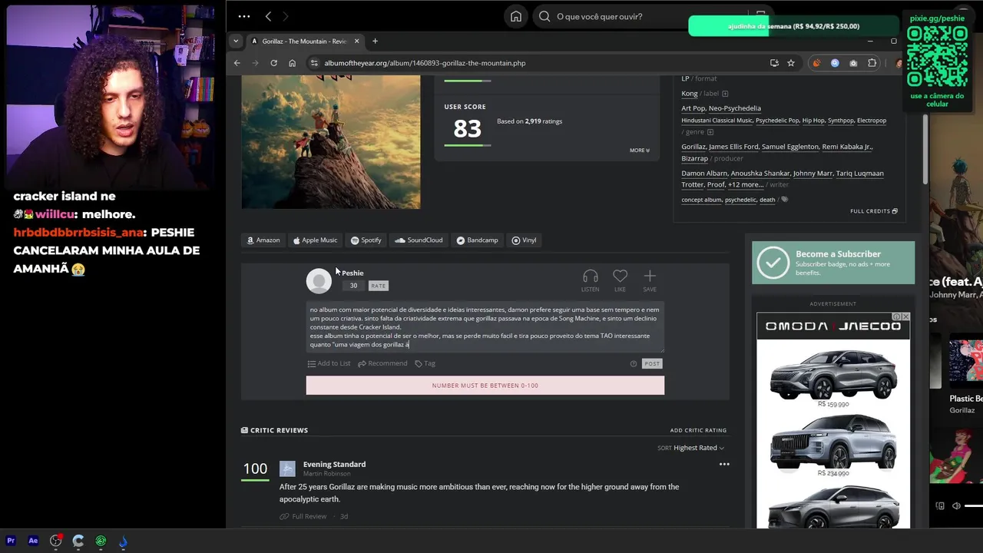Open After Effects from taskbar
This screenshot has width=983, height=553.
tap(33, 541)
